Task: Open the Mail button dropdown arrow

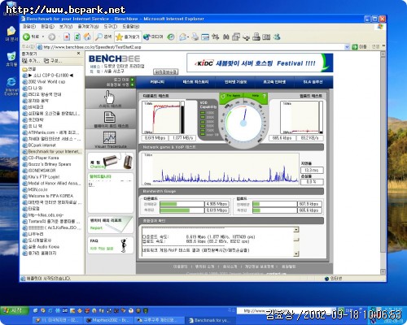Action: click(188, 37)
